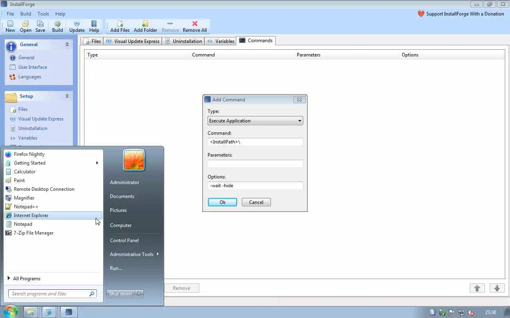The height and width of the screenshot is (318, 510).
Task: Select Uninstallation in the sidebar
Action: pyautogui.click(x=33, y=128)
